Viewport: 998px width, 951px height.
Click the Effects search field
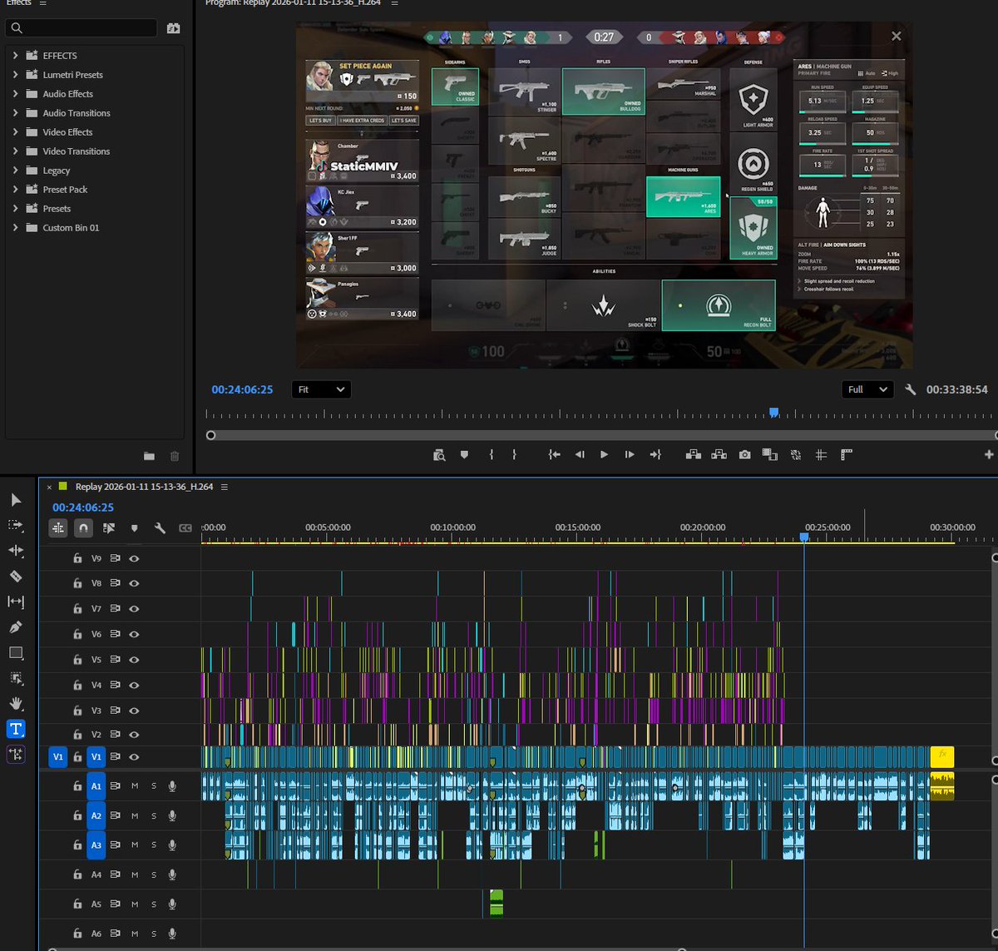pyautogui.click(x=81, y=28)
